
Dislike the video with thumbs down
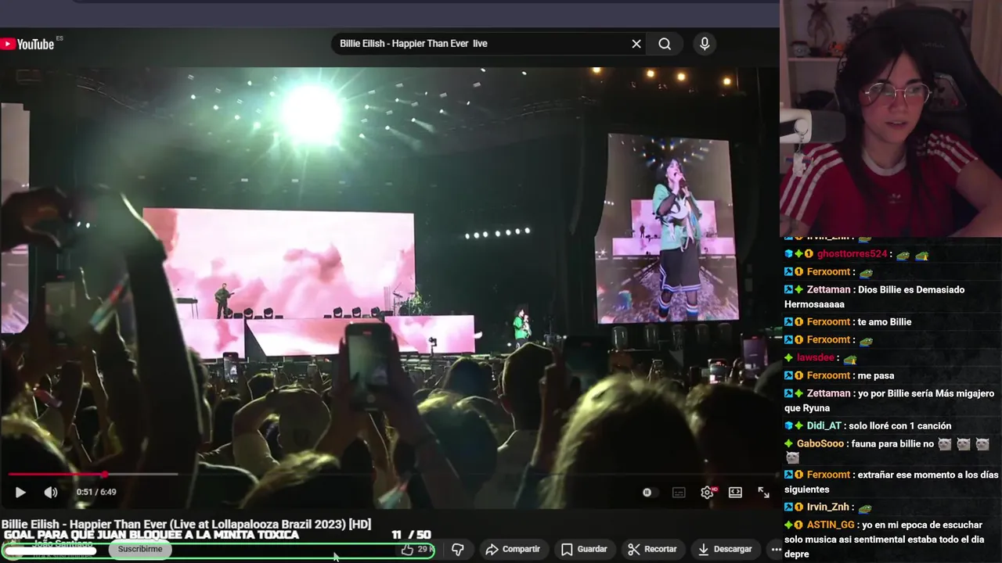[458, 549]
